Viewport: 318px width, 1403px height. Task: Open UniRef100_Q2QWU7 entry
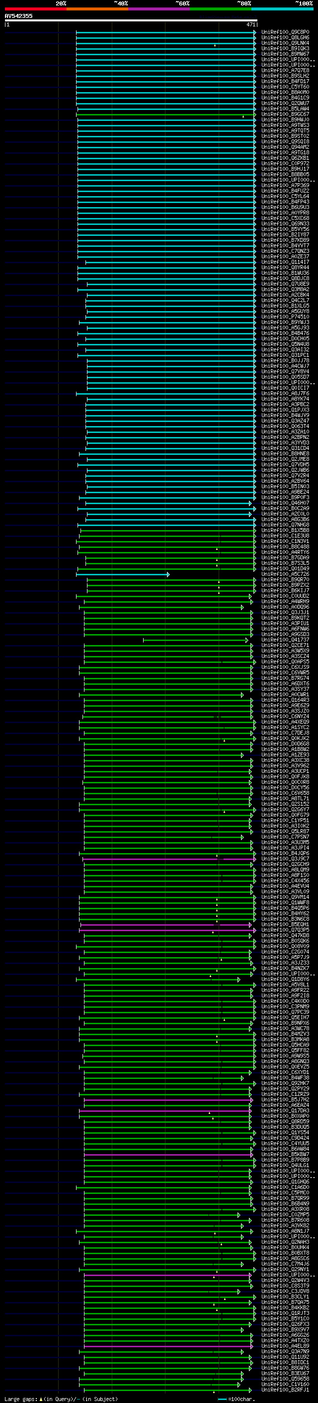coord(285,103)
